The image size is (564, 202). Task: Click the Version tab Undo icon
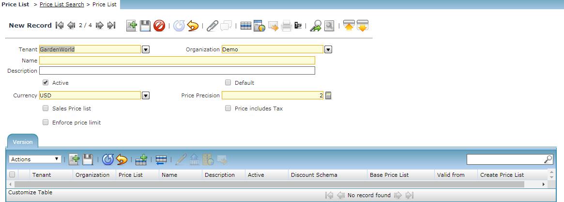[x=122, y=159]
